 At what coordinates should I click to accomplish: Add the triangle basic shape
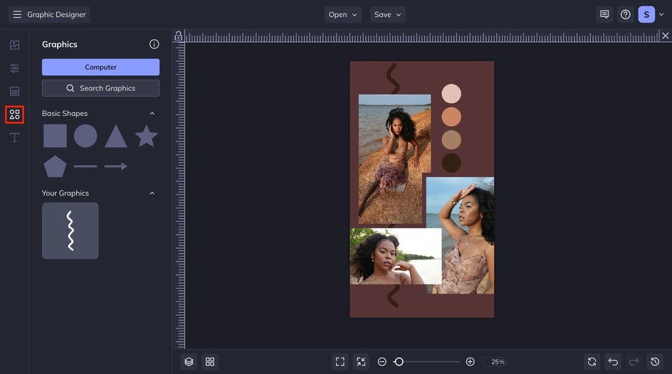pos(116,136)
